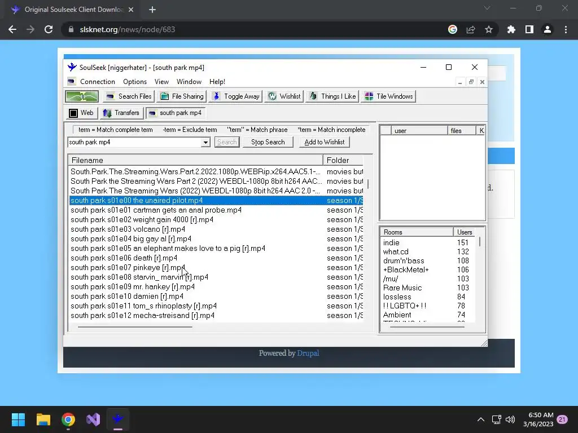
Task: Click the Stop Search button
Action: 268,142
